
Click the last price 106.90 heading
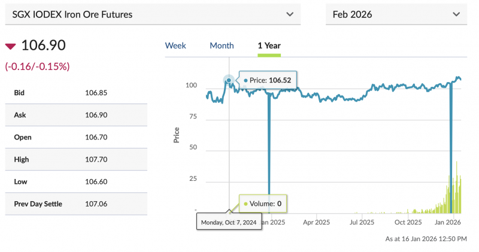tap(43, 45)
